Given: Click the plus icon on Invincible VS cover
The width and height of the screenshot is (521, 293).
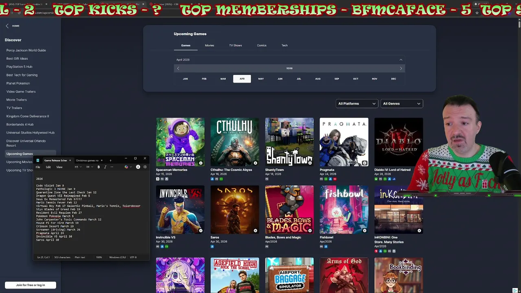Looking at the screenshot, I should [201, 231].
